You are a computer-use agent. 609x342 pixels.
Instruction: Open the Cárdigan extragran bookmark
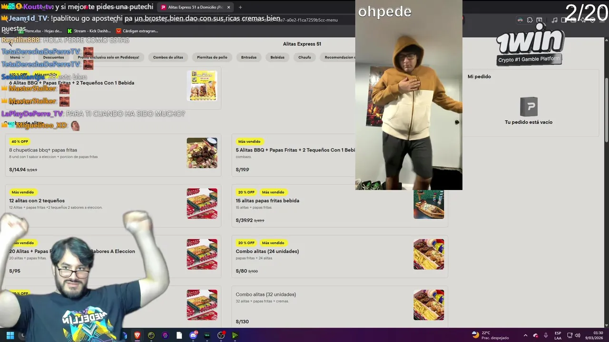click(x=137, y=31)
